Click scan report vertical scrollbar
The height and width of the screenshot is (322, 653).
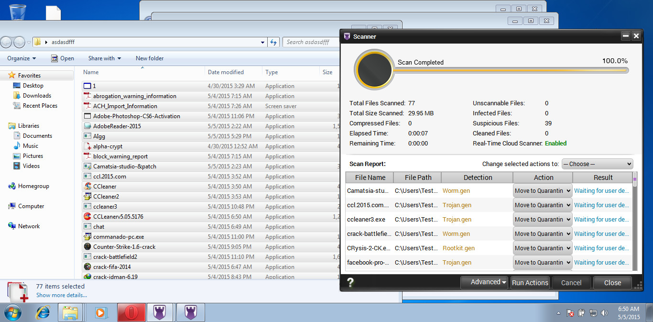pyautogui.click(x=635, y=221)
